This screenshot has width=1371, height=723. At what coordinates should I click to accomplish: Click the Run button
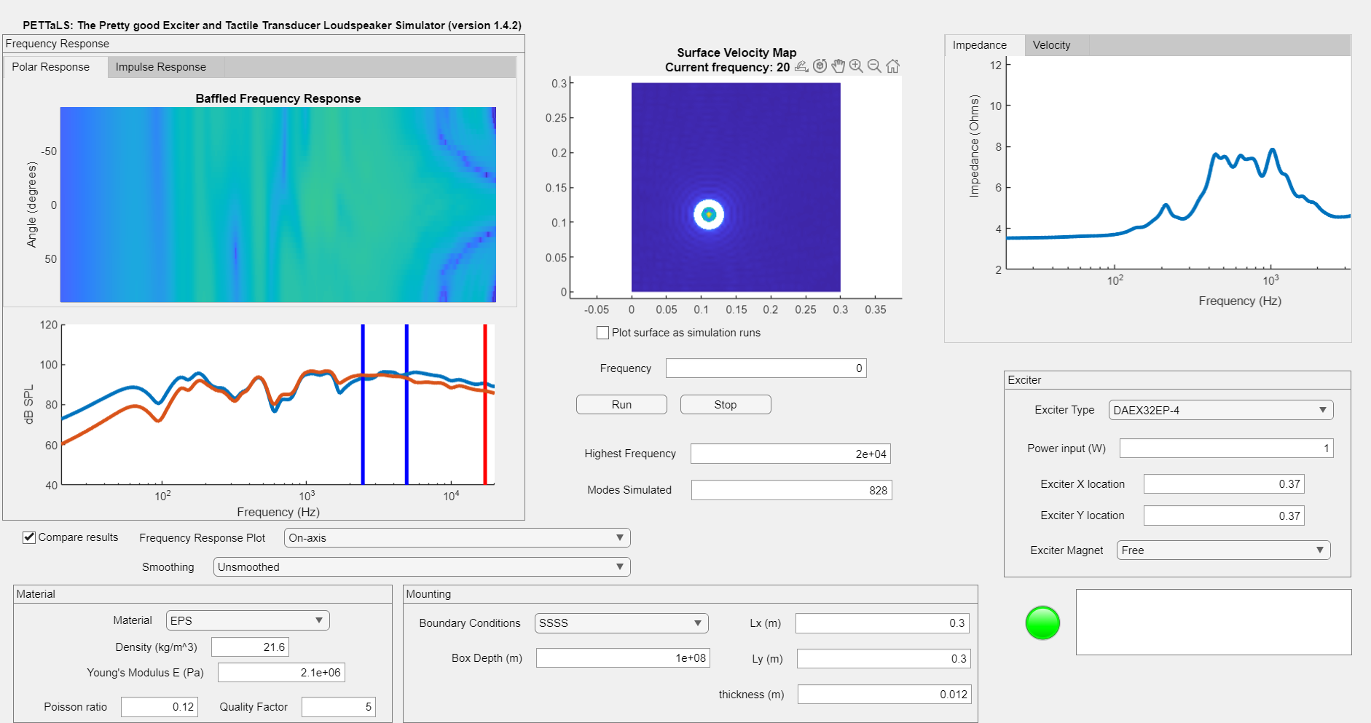point(621,405)
